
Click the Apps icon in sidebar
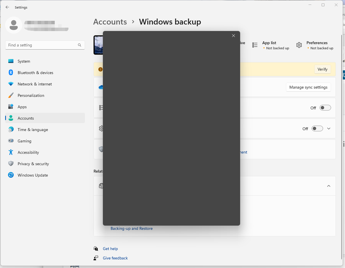[x=11, y=107]
